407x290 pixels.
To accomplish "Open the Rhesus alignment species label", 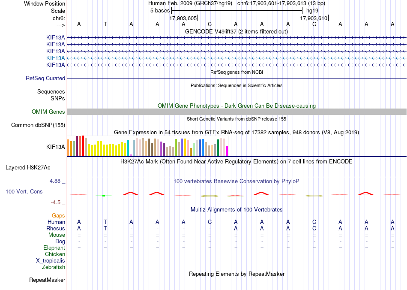I will 56,228.
